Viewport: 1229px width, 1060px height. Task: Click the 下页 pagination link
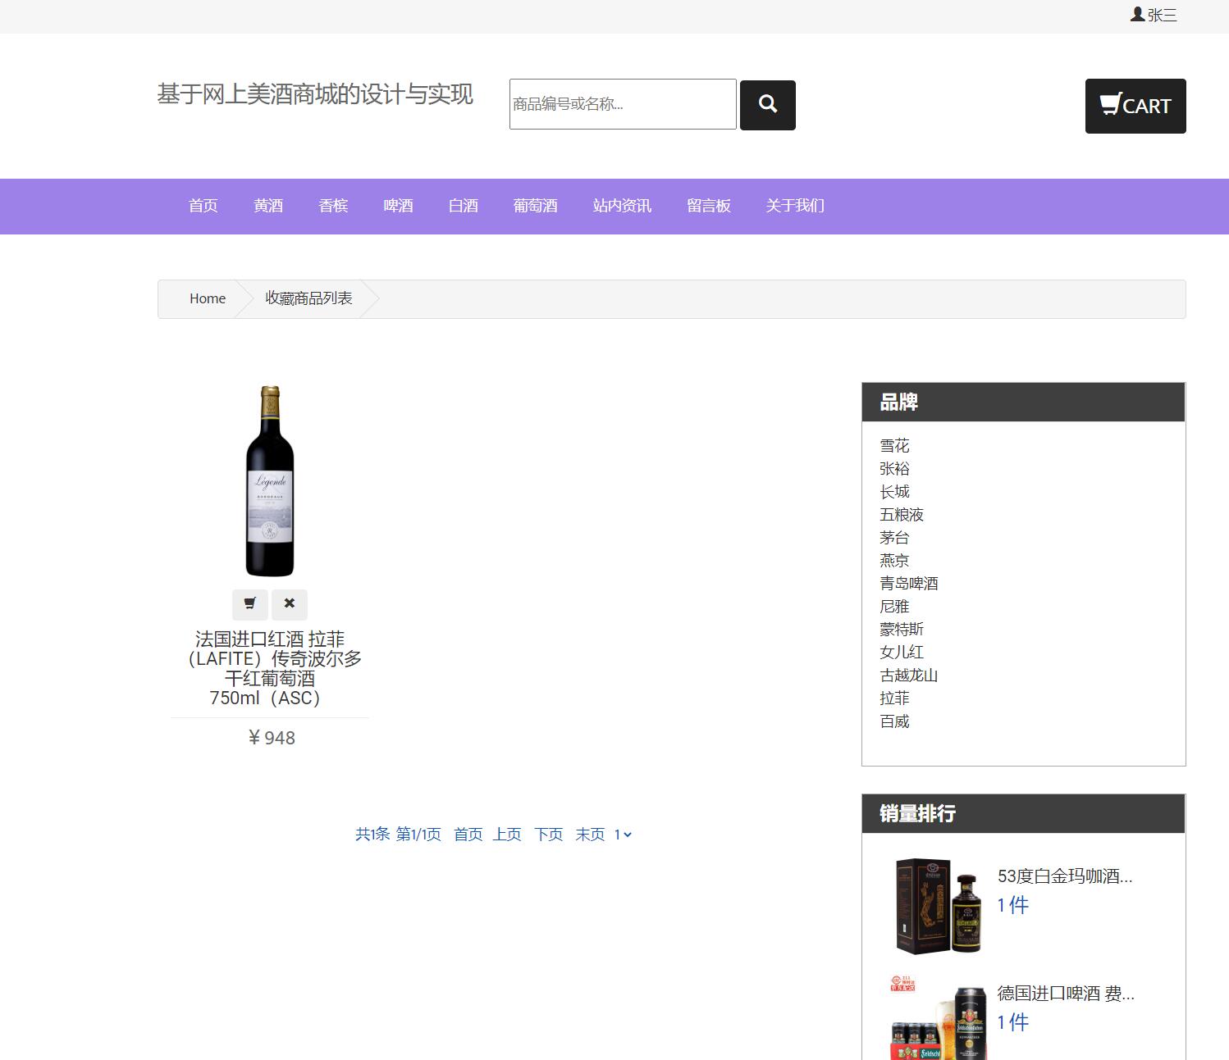(x=547, y=835)
